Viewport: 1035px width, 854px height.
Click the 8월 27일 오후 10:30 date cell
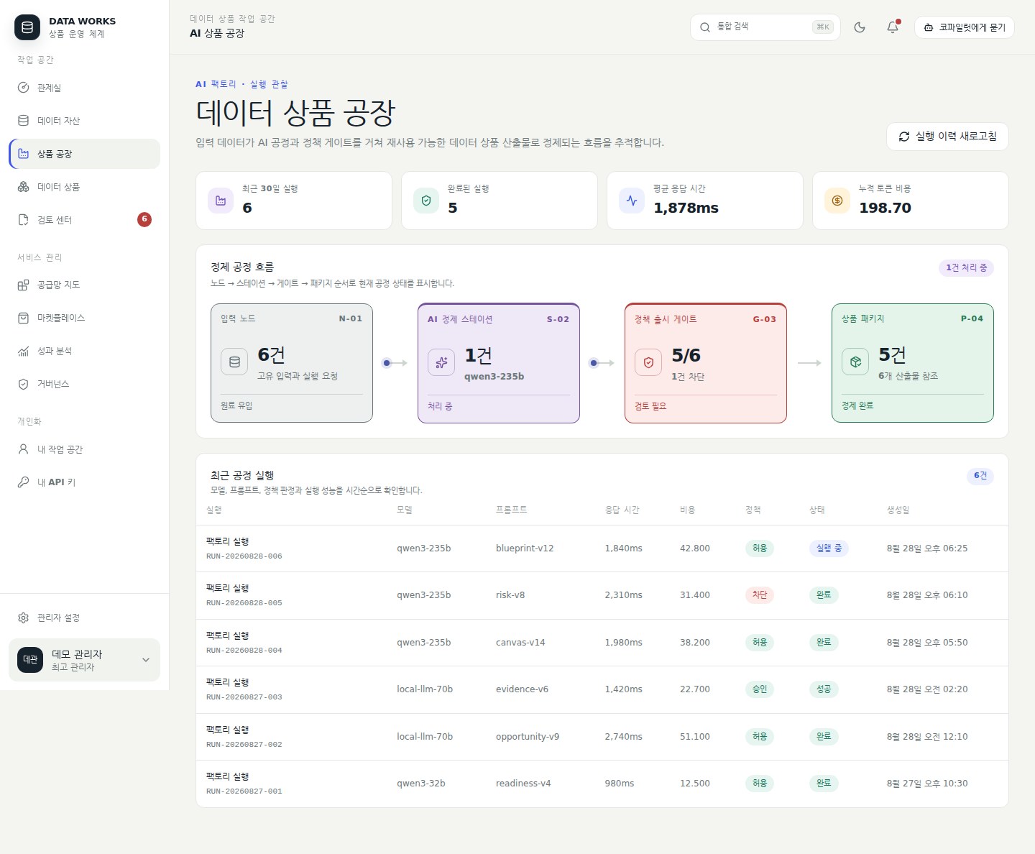(927, 784)
